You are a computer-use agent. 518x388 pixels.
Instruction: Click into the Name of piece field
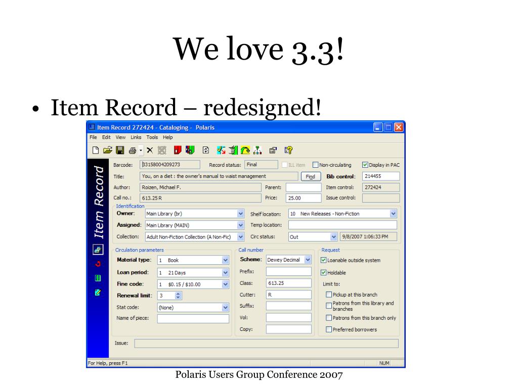[x=193, y=318]
